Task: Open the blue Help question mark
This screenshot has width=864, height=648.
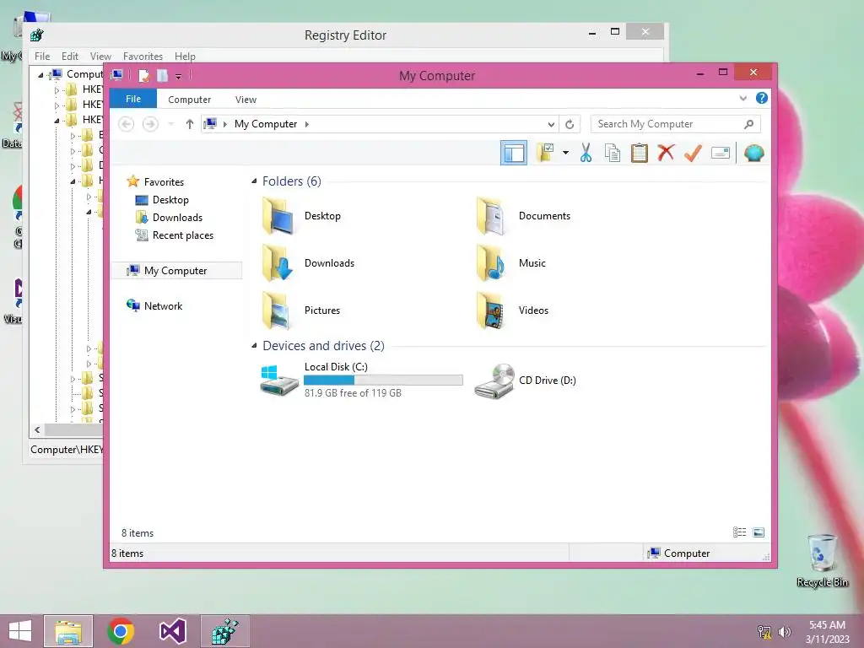Action: click(762, 98)
